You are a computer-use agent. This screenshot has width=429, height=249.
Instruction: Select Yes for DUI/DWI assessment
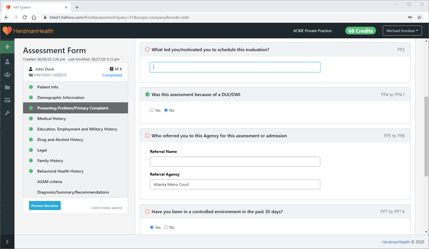pyautogui.click(x=152, y=110)
